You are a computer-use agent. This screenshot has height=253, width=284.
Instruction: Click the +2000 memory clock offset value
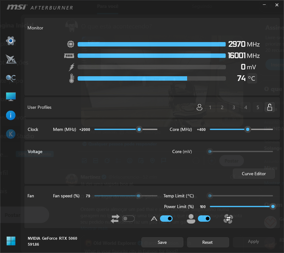[85, 130]
